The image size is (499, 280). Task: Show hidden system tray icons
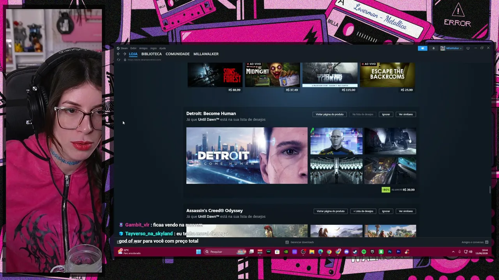click(453, 252)
